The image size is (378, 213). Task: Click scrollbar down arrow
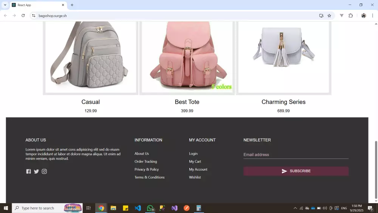click(x=376, y=201)
